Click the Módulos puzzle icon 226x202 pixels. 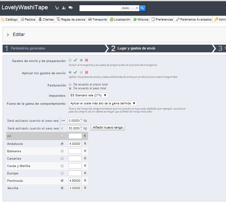coord(135,19)
